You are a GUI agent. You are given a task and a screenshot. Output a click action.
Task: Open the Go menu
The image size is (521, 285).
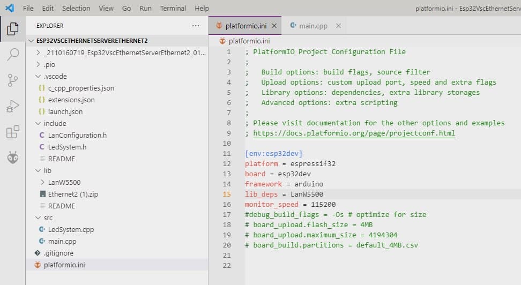tap(126, 9)
